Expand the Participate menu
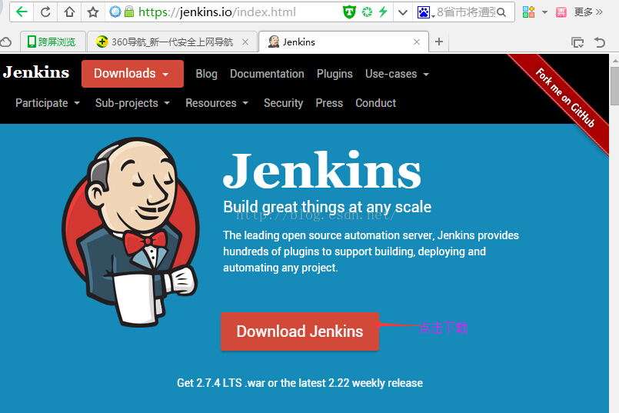 [x=48, y=103]
